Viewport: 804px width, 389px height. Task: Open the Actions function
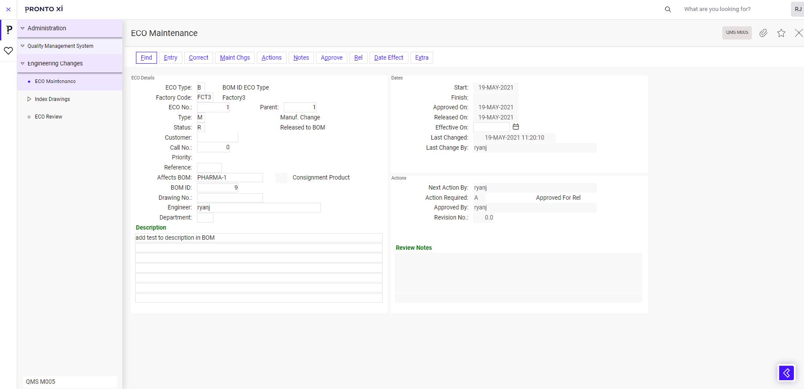pyautogui.click(x=271, y=58)
